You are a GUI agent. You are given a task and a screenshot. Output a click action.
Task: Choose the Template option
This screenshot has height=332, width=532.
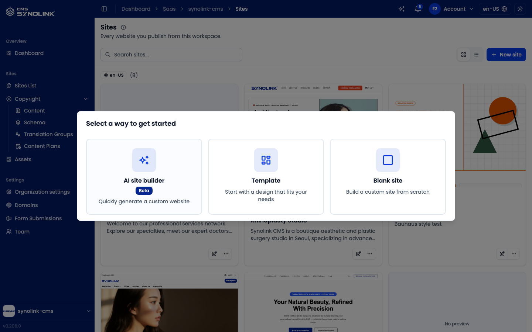click(x=266, y=177)
